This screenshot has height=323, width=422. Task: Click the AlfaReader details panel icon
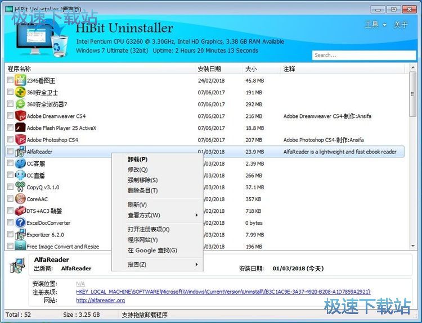click(17, 266)
